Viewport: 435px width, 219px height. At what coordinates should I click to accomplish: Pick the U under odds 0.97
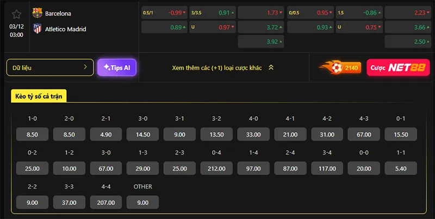(213, 27)
